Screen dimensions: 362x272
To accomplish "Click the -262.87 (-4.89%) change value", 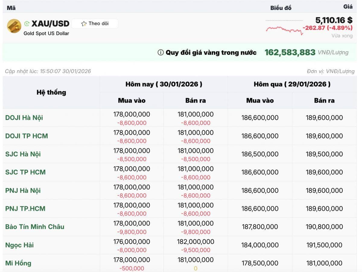I will click(327, 28).
